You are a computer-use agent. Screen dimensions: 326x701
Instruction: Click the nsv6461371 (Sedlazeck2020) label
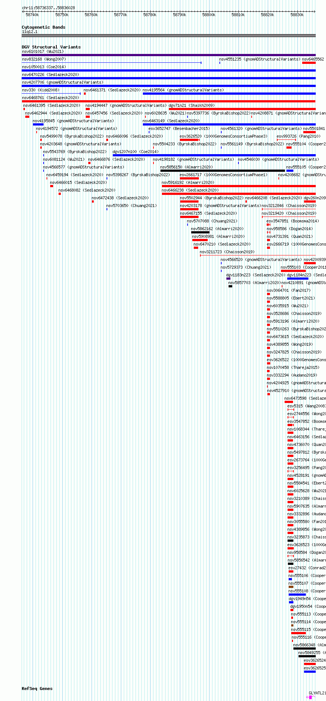[x=112, y=90]
